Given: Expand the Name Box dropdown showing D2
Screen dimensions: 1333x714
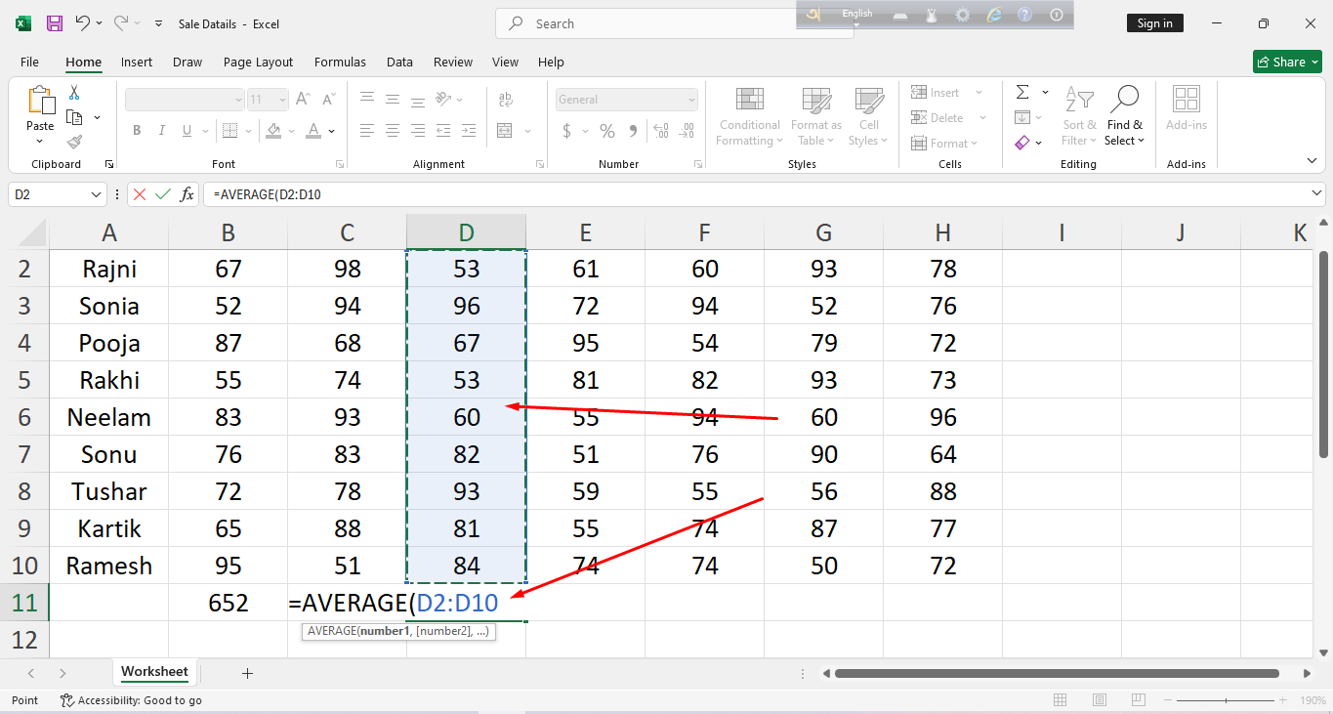Looking at the screenshot, I should [96, 194].
